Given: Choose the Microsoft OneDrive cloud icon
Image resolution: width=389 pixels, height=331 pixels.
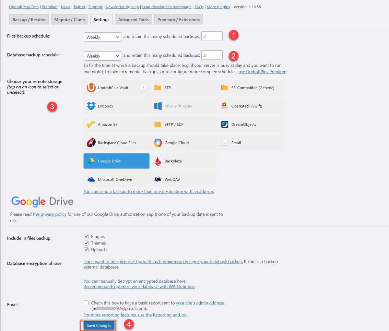Looking at the screenshot, I should (91, 179).
